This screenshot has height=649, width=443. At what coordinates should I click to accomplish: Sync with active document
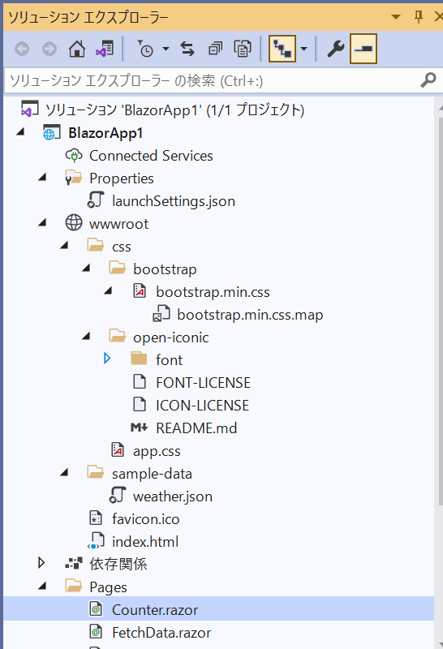187,49
